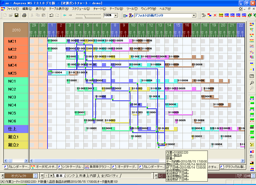
Task: Click the day 9 date header
Action: (124, 30)
